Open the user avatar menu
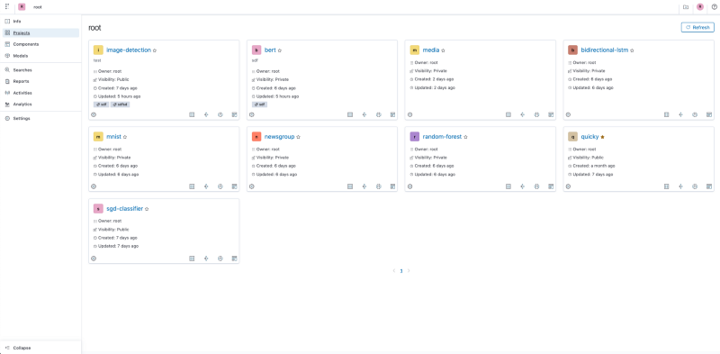720x354 pixels. point(700,7)
